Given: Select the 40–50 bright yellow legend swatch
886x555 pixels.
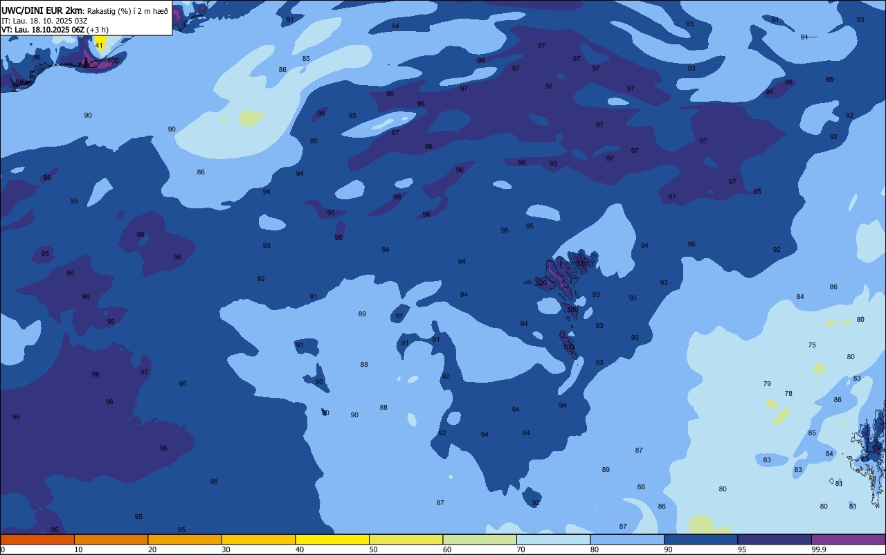Looking at the screenshot, I should [332, 539].
